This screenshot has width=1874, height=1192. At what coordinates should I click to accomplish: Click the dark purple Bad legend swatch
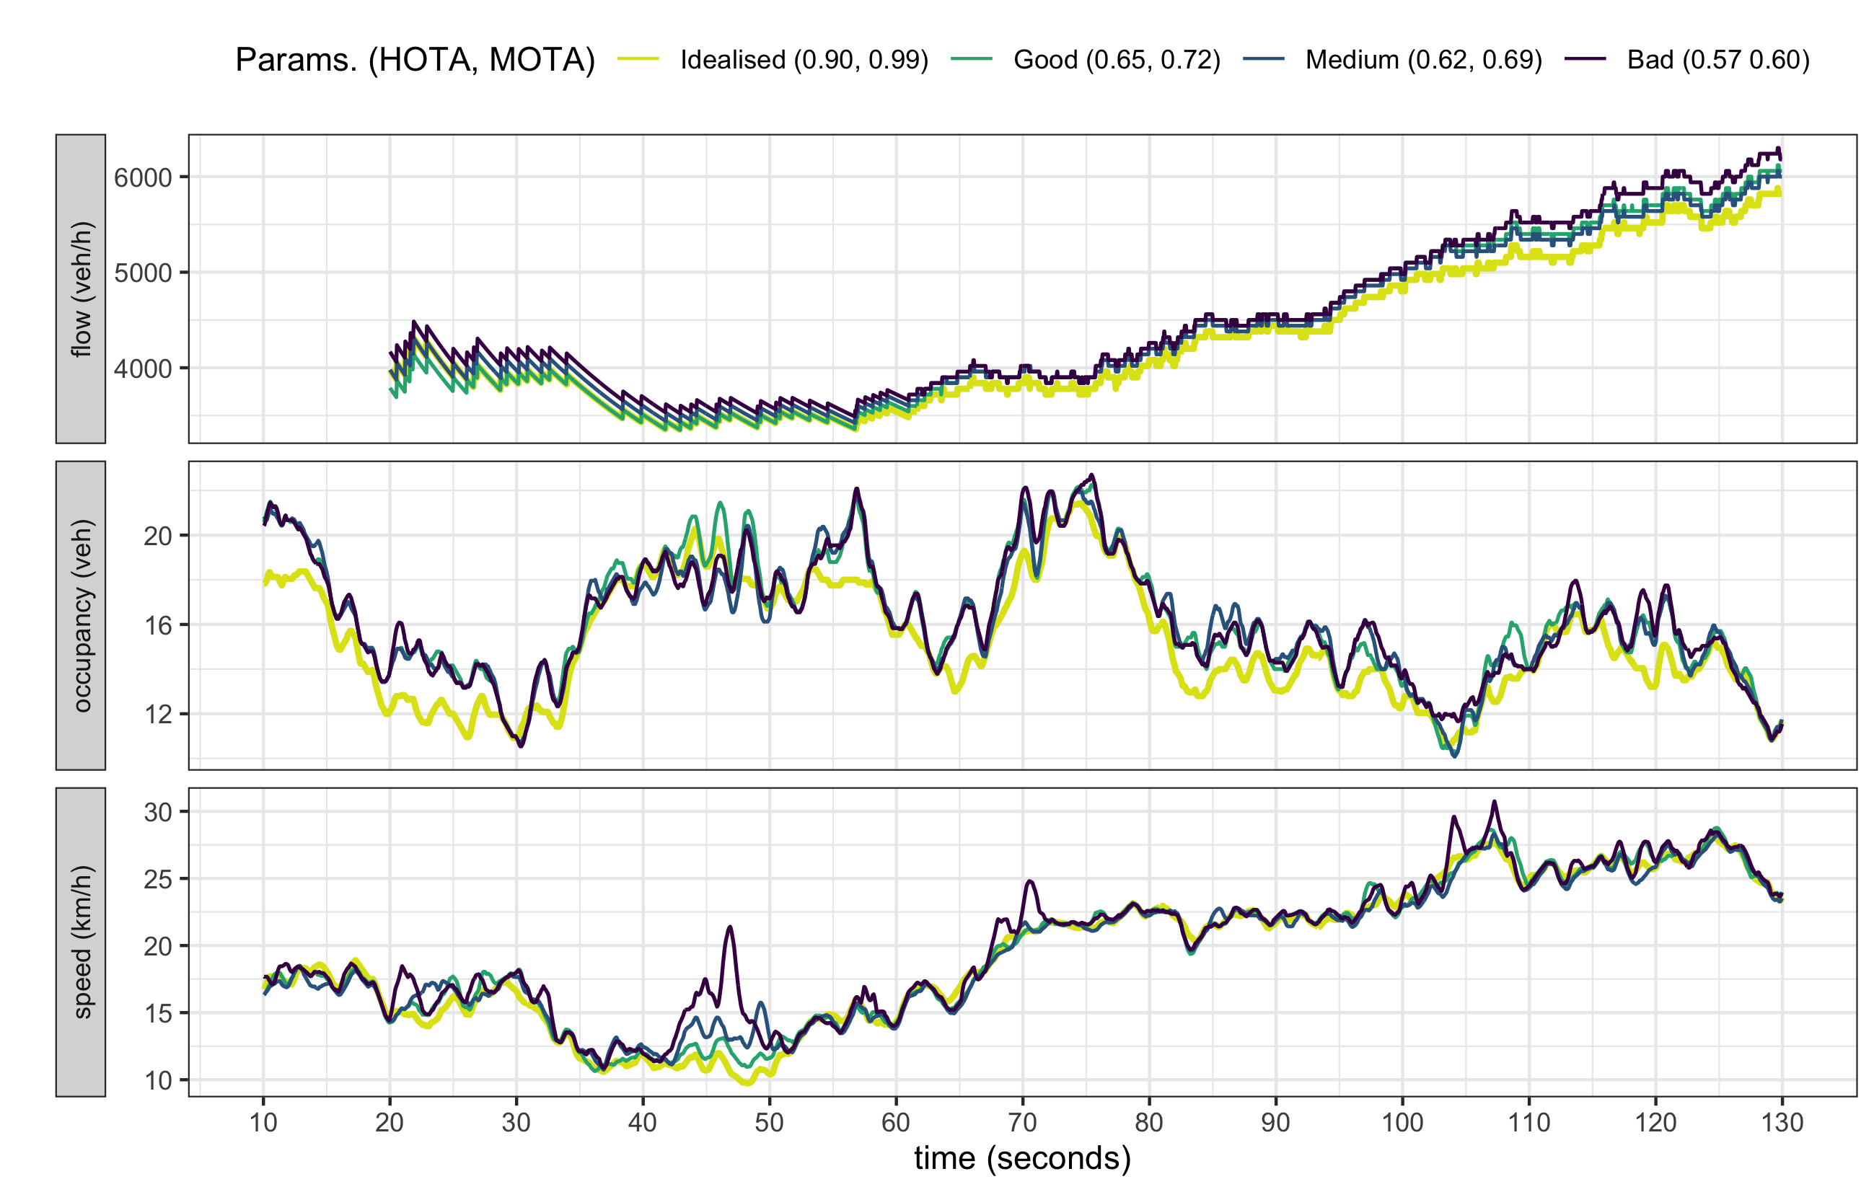tap(1585, 60)
